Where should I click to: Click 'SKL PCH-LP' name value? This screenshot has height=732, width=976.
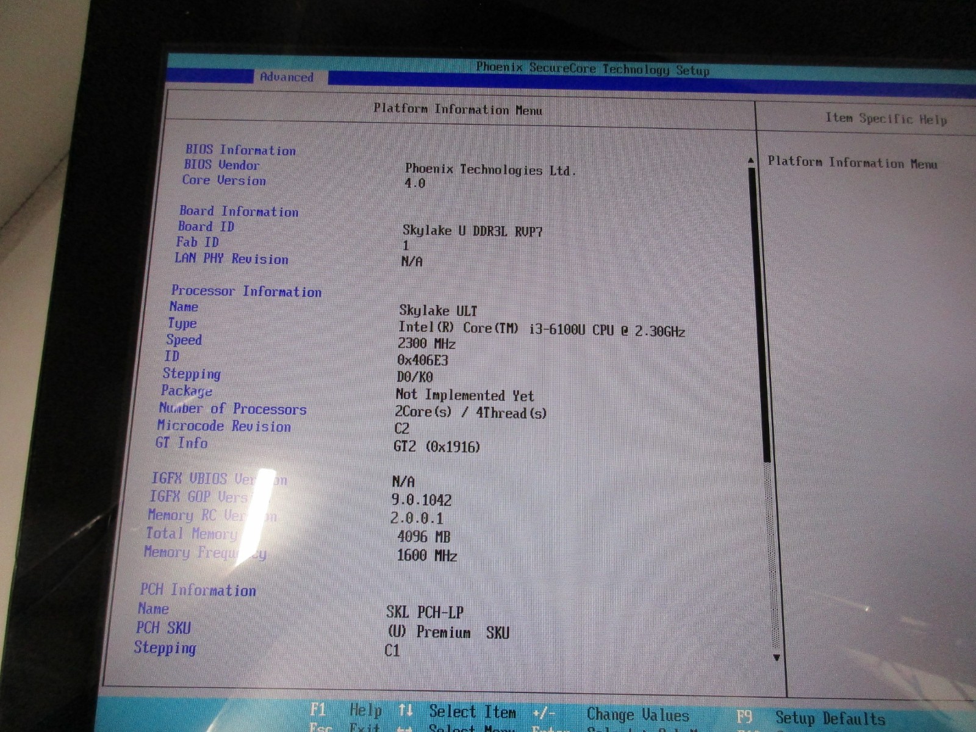pos(425,612)
